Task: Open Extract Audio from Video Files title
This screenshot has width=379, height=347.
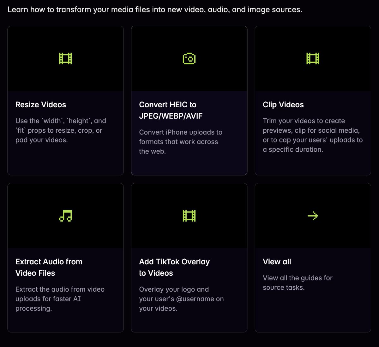Action: pos(49,267)
